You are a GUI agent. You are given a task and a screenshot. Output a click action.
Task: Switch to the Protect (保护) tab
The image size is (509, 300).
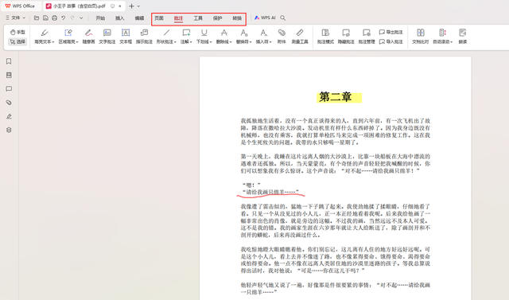point(217,18)
